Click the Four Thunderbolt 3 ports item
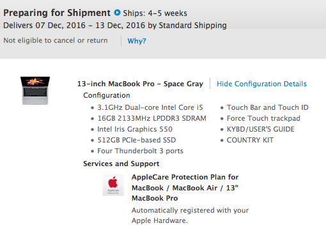326x230 pixels. point(140,151)
